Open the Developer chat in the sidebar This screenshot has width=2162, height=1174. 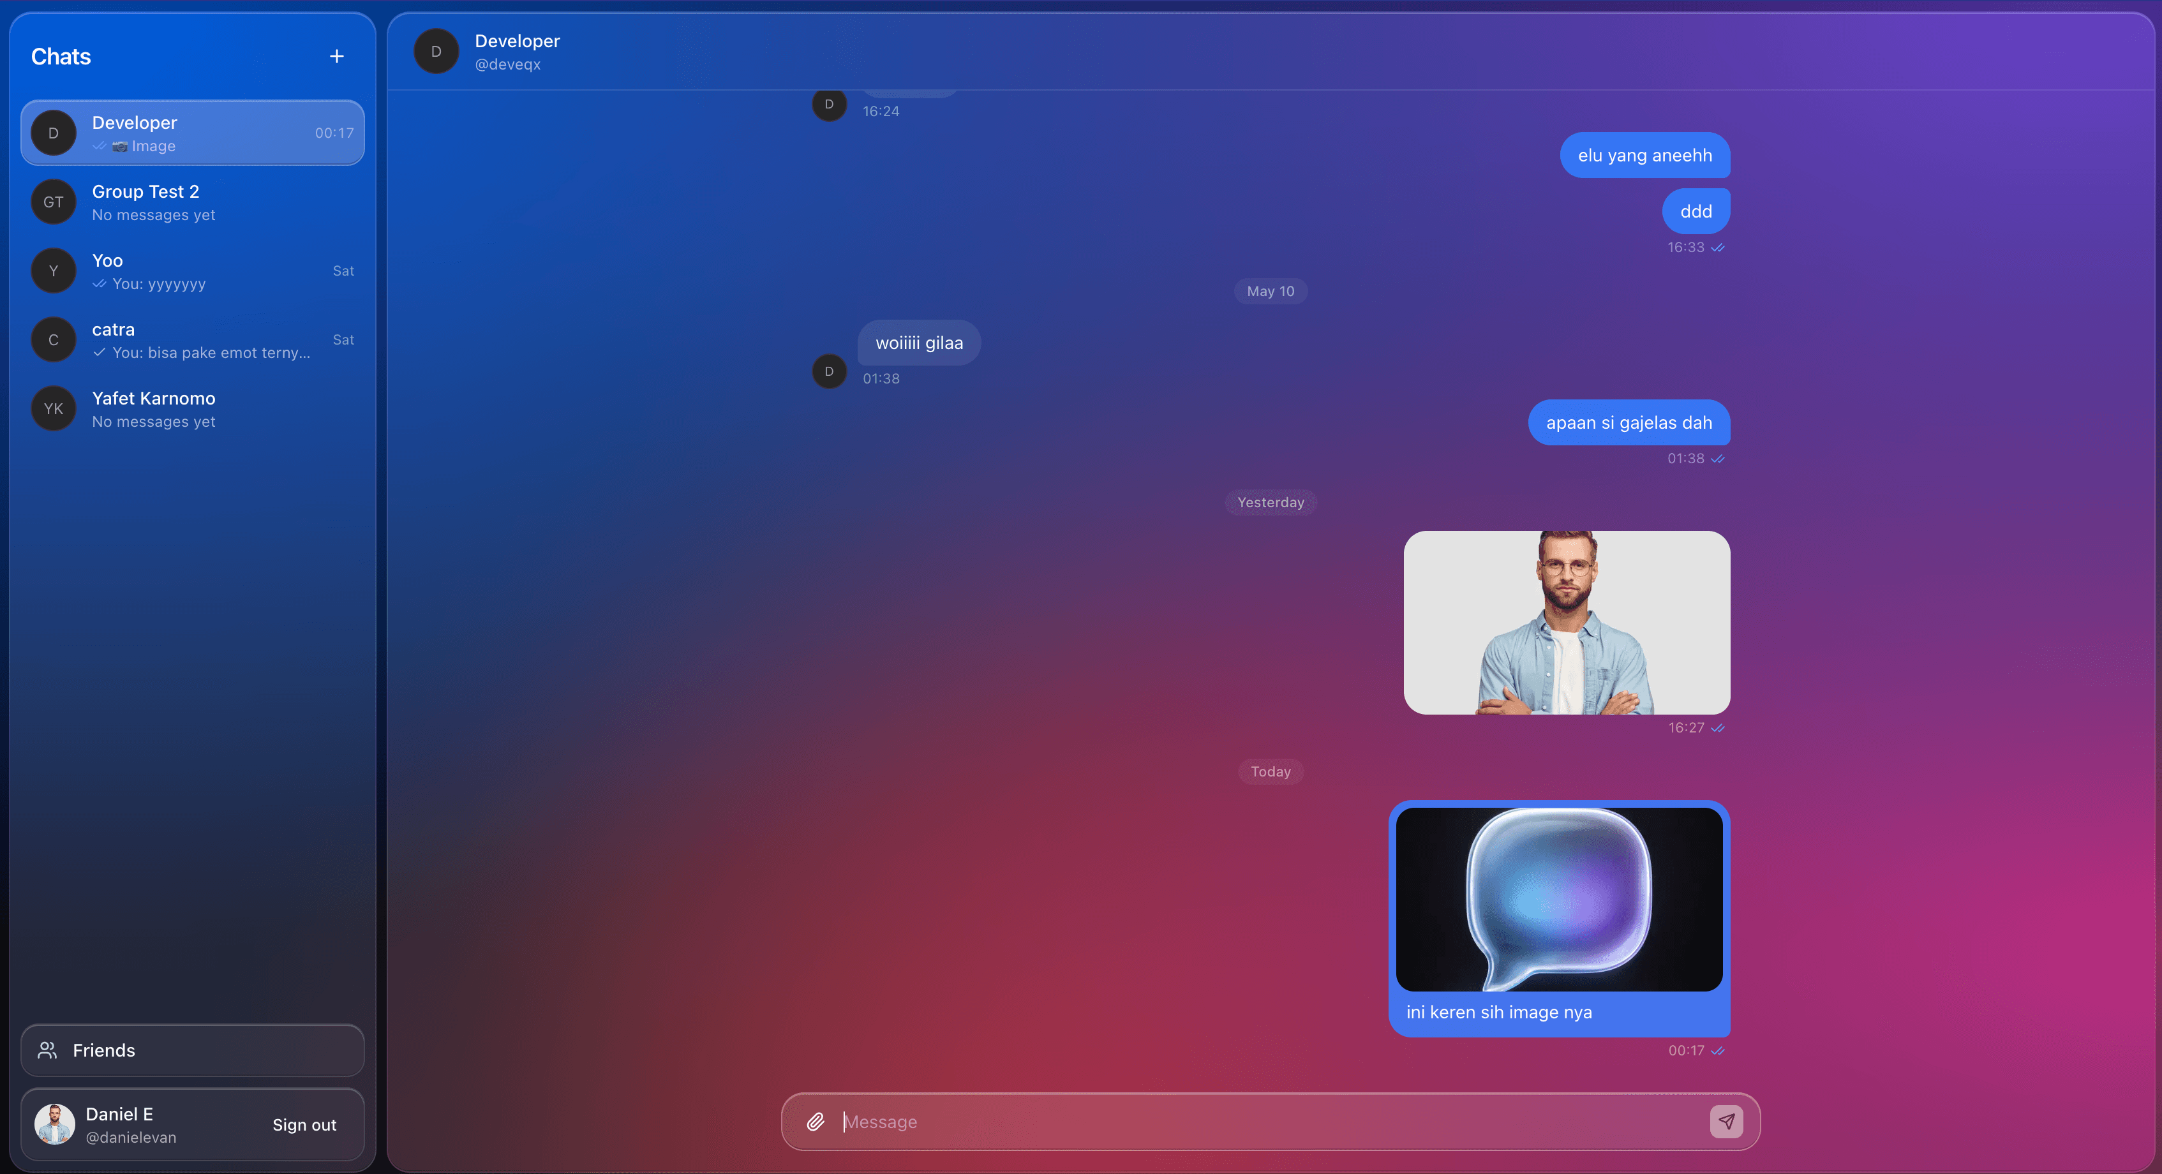coord(193,133)
